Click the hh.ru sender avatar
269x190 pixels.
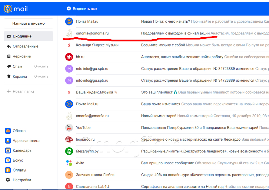tap(69, 57)
